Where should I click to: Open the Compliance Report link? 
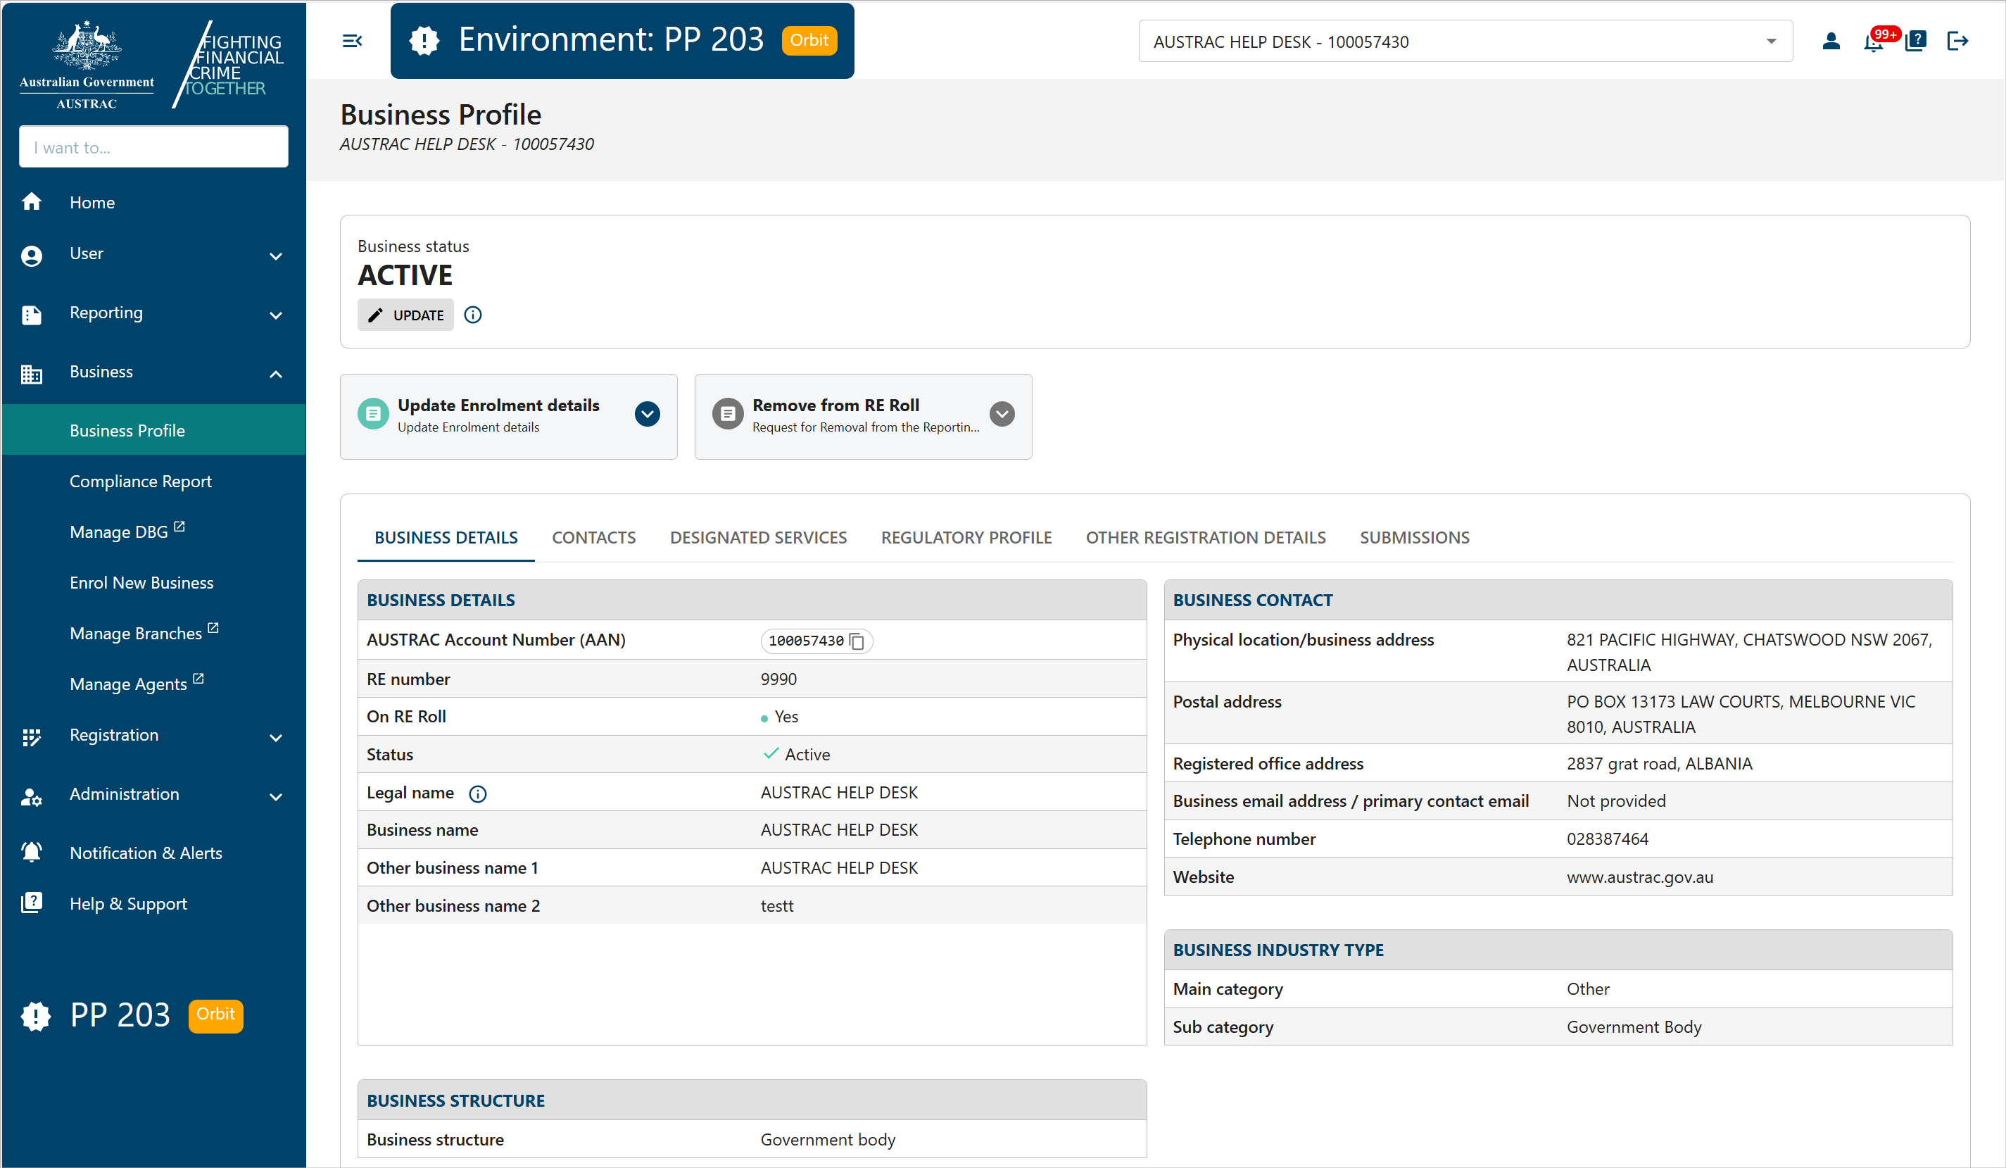point(140,481)
